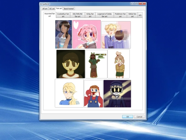Open the Legened of Zelda fan art tab
Screen dimensions: 186x140
[x=104, y=15]
